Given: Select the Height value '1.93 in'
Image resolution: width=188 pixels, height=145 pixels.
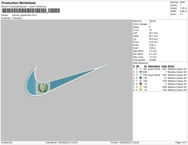Looking at the screenshot, I should click(183, 8).
